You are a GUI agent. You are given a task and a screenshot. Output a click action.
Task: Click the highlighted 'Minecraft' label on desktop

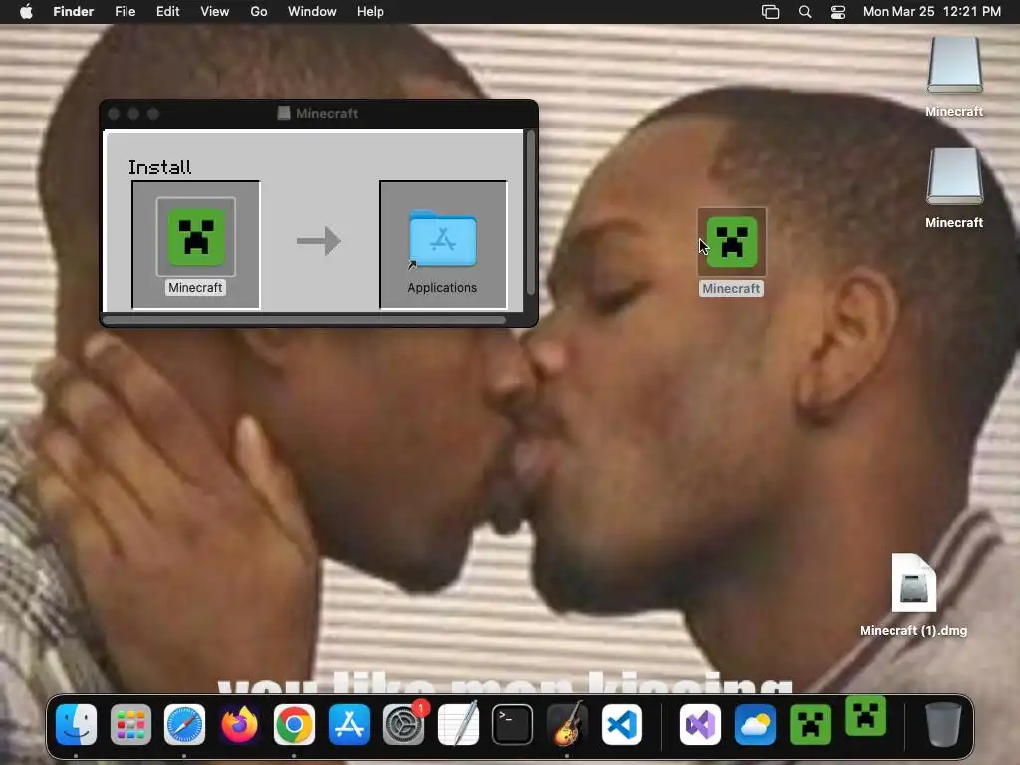[x=731, y=288]
